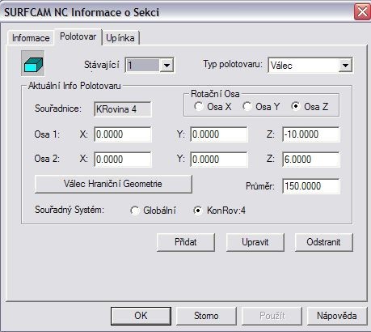Click the Odstranit button
This screenshot has height=332, width=371.
coord(323,242)
